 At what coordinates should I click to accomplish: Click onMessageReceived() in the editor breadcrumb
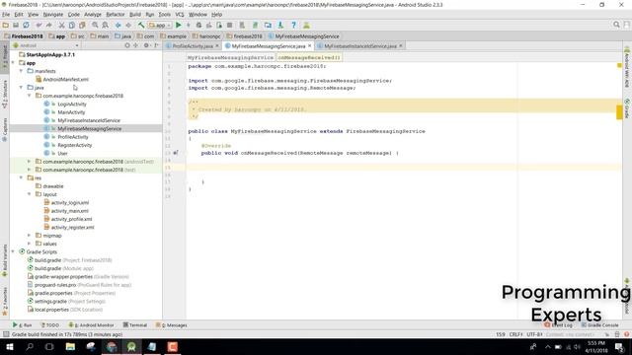(x=309, y=57)
